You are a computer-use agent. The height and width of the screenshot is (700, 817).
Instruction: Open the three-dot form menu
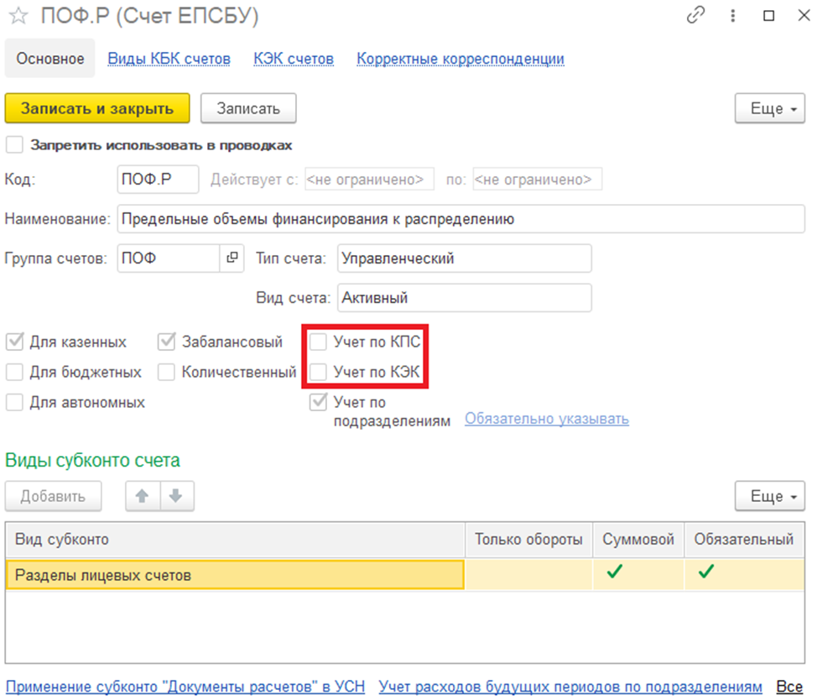point(732,16)
